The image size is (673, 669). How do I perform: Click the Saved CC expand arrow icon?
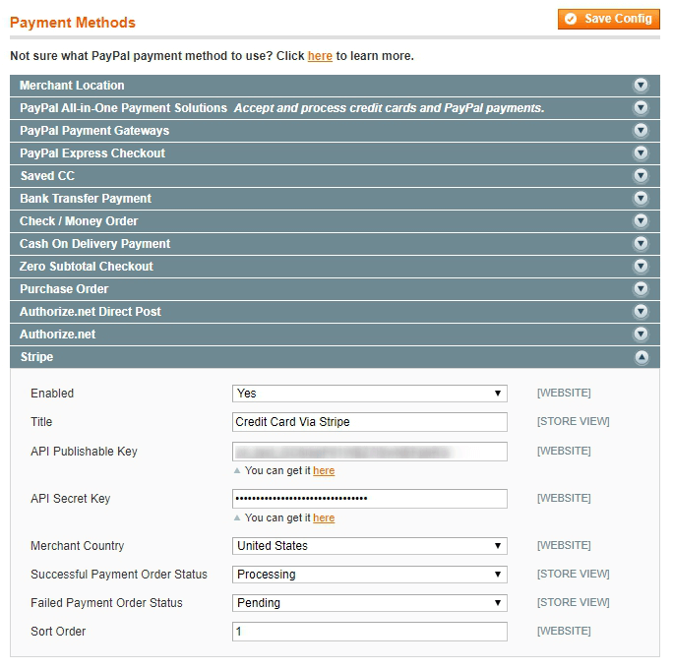pos(642,176)
